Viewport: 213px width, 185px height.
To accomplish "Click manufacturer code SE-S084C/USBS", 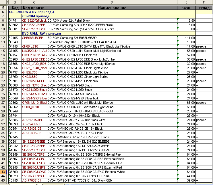I will (34, 159).
